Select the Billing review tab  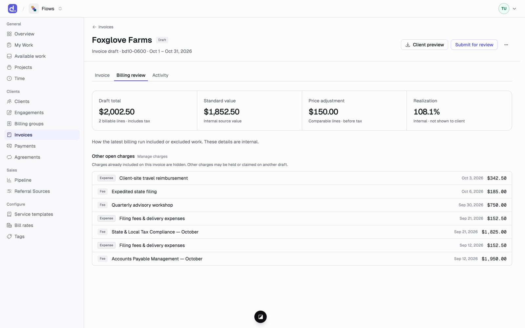(x=131, y=75)
